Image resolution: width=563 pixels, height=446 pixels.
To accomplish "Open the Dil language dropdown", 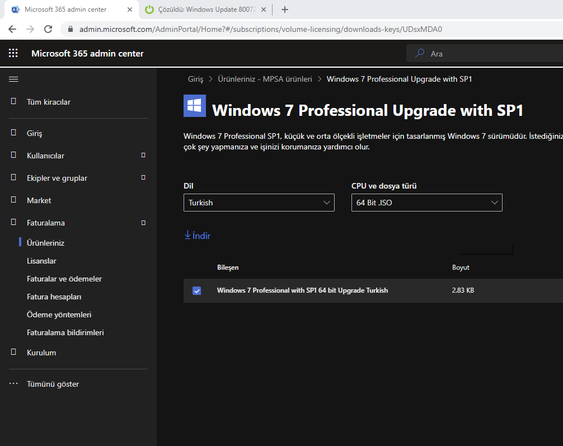I will point(259,203).
